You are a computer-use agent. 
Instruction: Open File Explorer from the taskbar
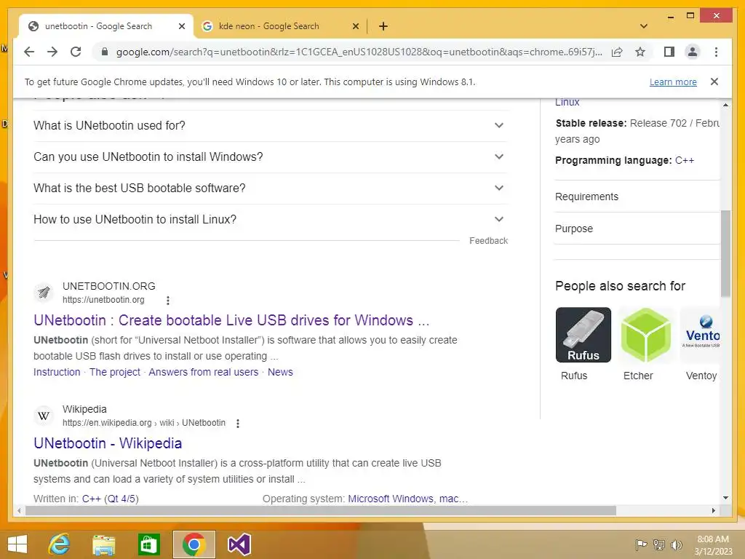click(103, 544)
